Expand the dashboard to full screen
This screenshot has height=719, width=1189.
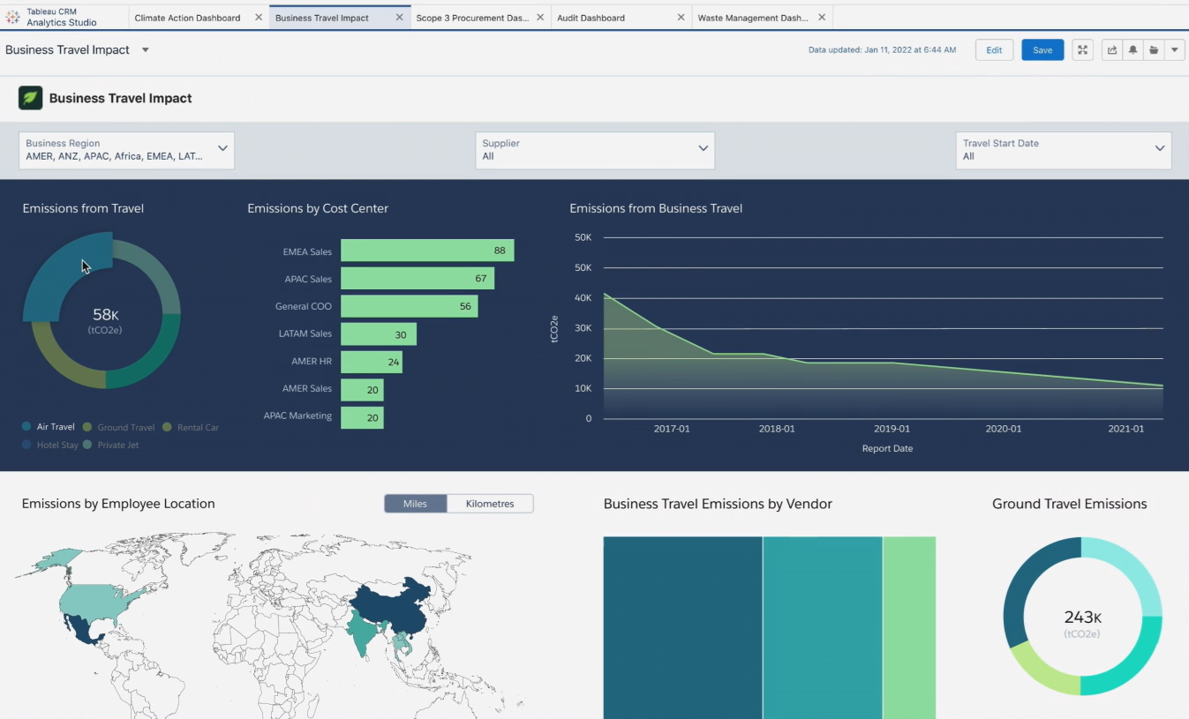(1082, 49)
